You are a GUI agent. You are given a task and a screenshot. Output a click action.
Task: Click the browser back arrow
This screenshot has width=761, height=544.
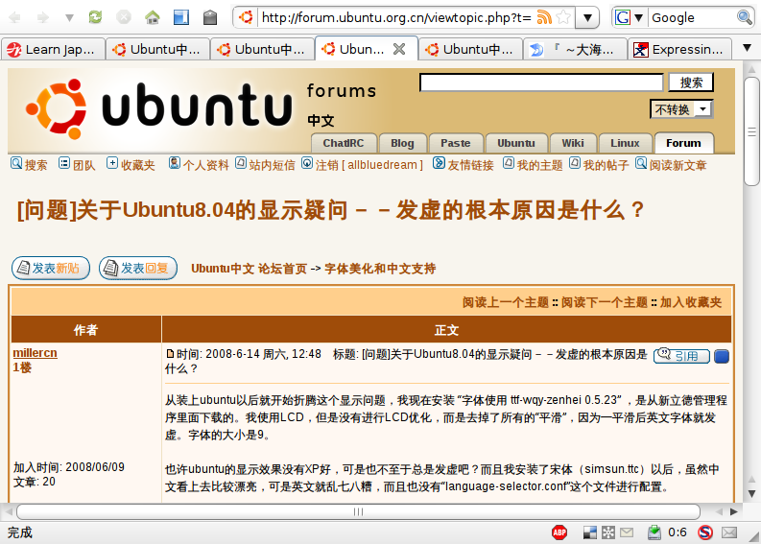click(x=14, y=18)
